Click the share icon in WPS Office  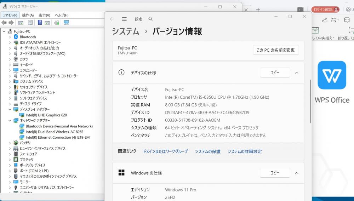coord(325,20)
